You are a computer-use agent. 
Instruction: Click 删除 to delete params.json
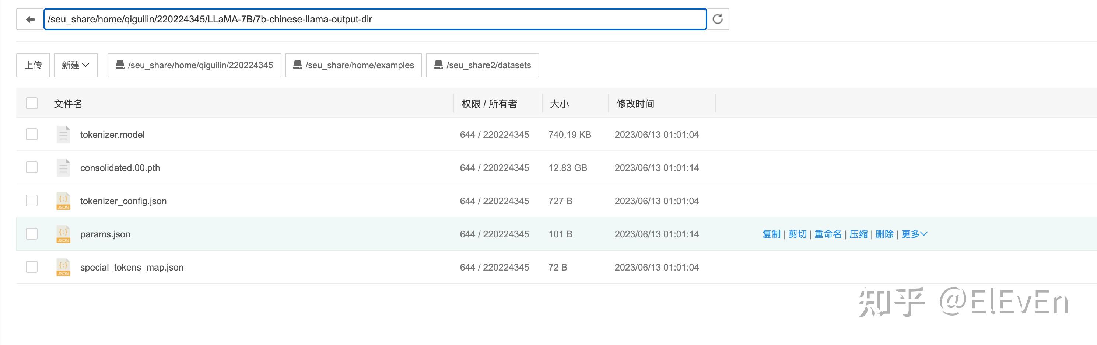(884, 234)
